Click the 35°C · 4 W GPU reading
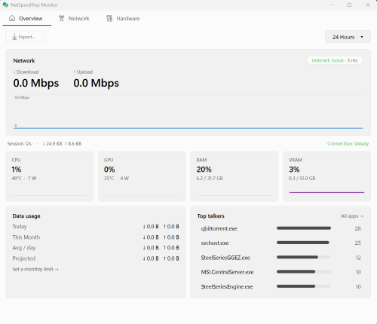The image size is (377, 324). pos(116,179)
